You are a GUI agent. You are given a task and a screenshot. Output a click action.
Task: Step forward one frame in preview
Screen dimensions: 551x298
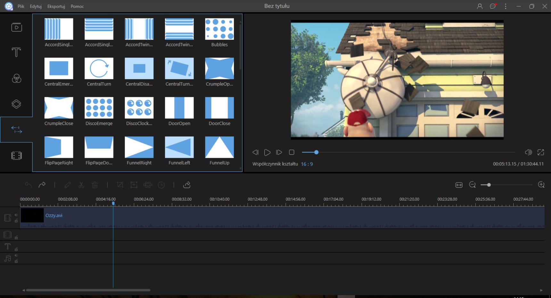point(279,153)
